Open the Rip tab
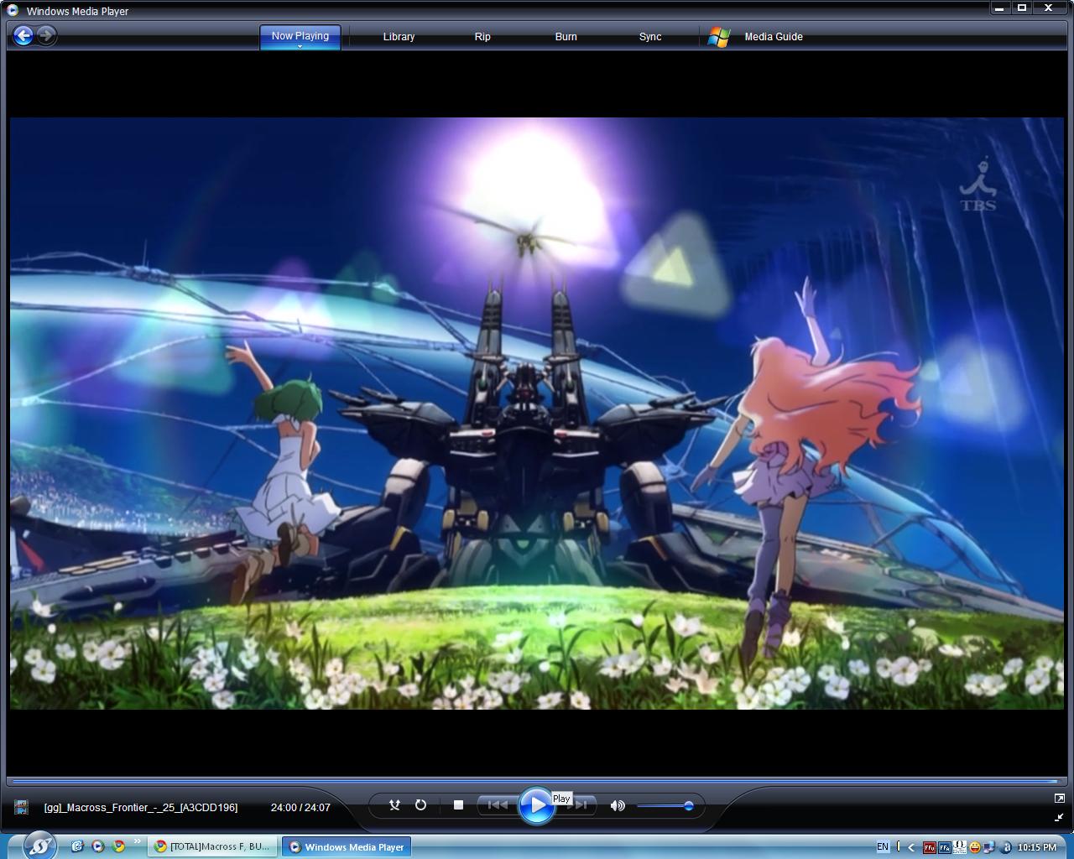 482,37
